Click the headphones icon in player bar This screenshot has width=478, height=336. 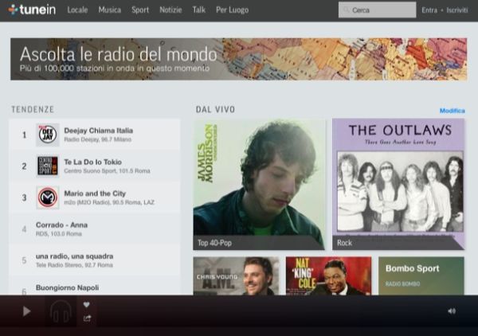coord(61,312)
